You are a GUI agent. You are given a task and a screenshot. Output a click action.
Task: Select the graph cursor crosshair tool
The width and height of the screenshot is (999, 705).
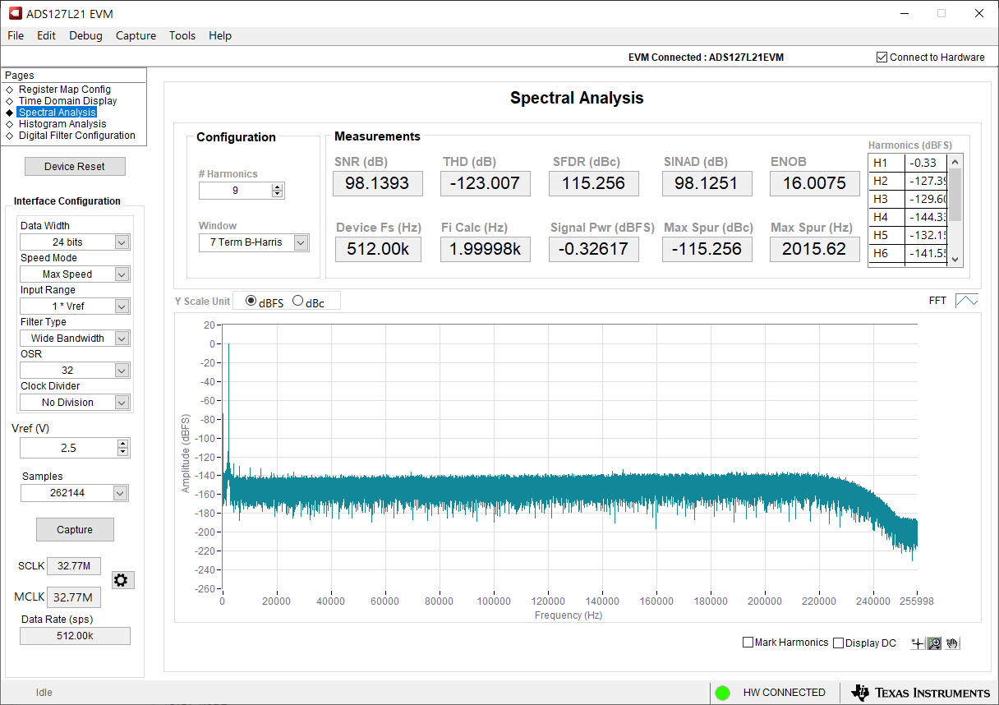click(918, 643)
